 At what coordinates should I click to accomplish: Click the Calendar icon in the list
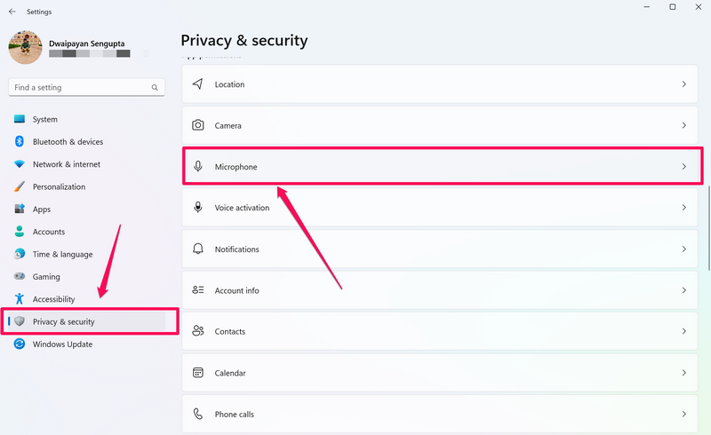[198, 373]
